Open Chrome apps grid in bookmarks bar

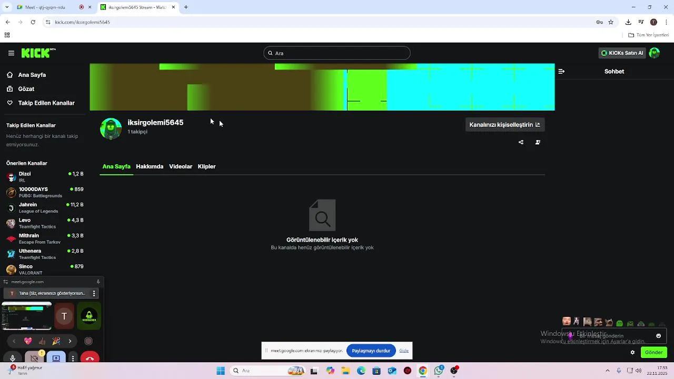pos(7,35)
